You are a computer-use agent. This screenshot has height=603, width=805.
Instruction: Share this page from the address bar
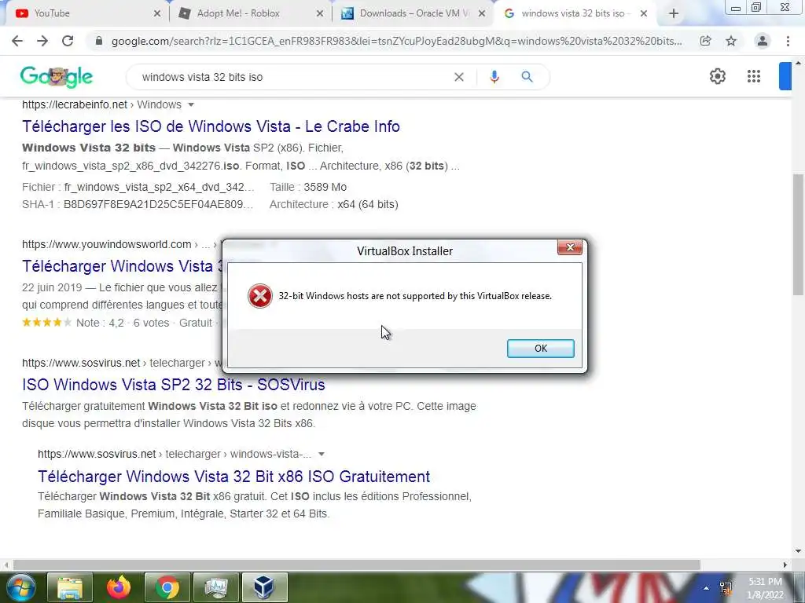coord(705,41)
